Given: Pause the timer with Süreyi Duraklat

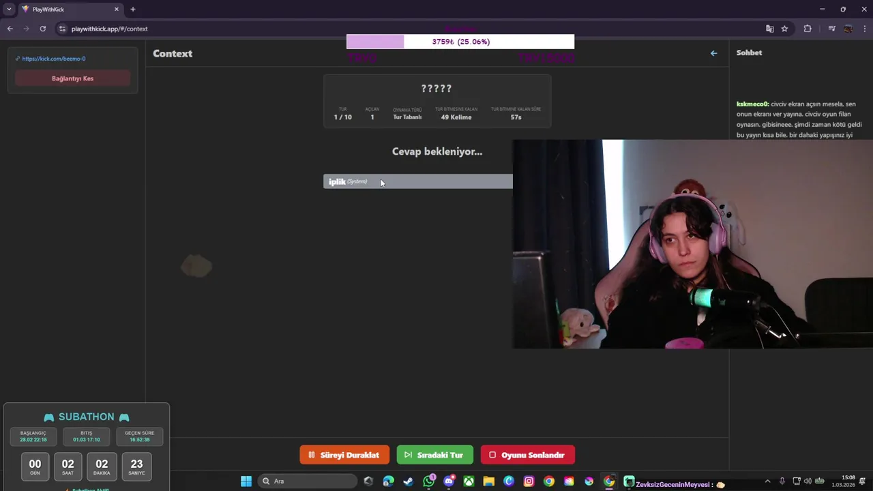Looking at the screenshot, I should (344, 455).
